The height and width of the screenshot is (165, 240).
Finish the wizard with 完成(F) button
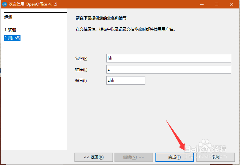coord(175,157)
